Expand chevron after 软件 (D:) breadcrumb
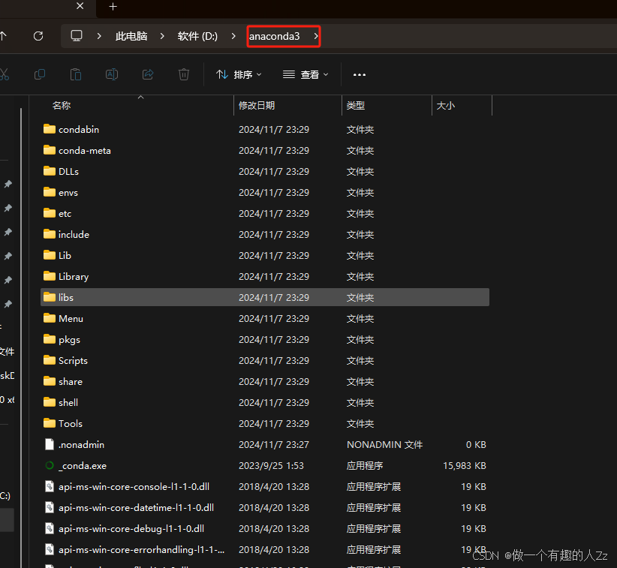 [233, 36]
